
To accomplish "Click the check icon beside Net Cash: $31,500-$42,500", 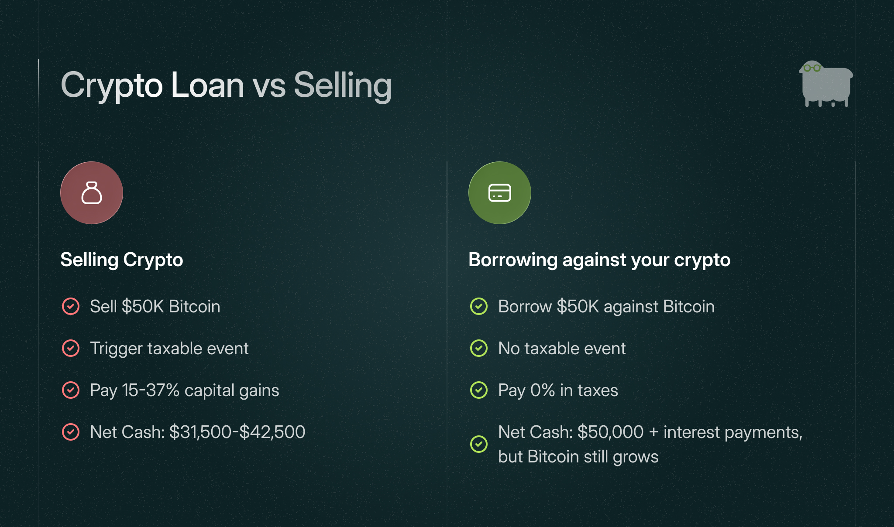I will point(71,432).
